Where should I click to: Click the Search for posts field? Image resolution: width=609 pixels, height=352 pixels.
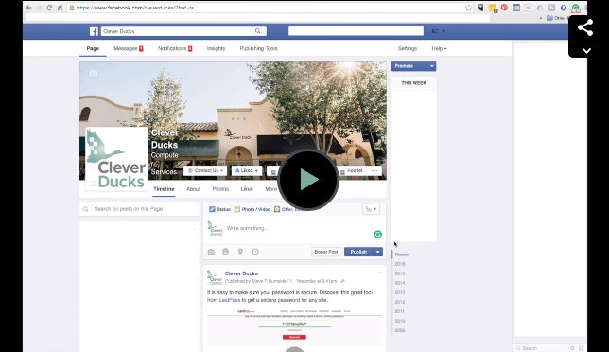139,209
